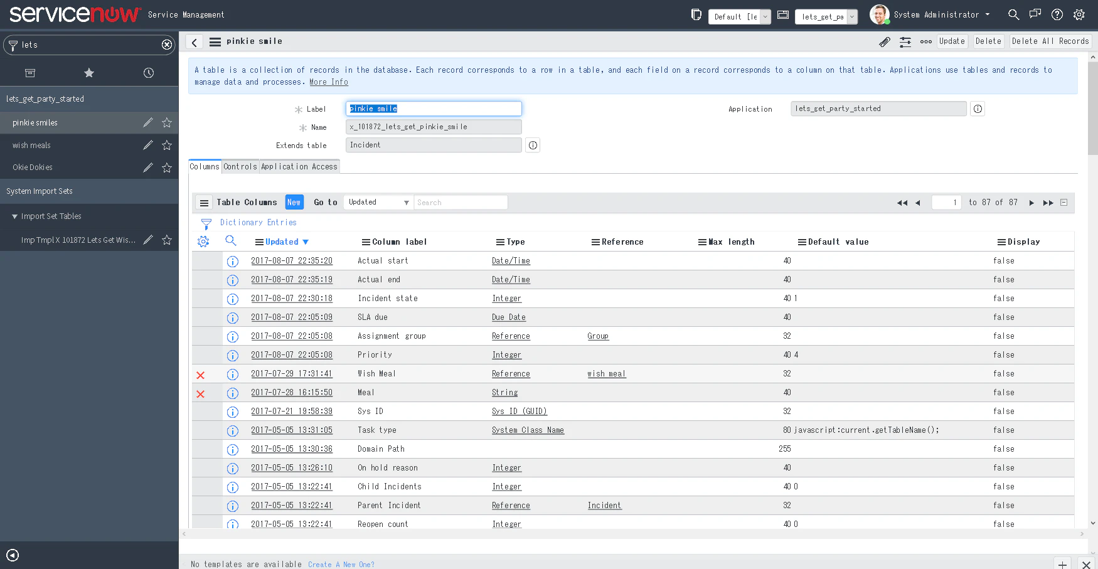The width and height of the screenshot is (1098, 569).
Task: Toggle column search magnifier row
Action: pos(231,241)
